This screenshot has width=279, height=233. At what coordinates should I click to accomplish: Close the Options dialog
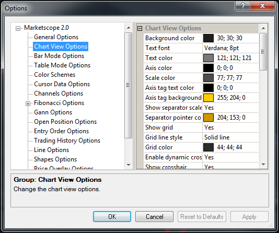click(x=262, y=6)
